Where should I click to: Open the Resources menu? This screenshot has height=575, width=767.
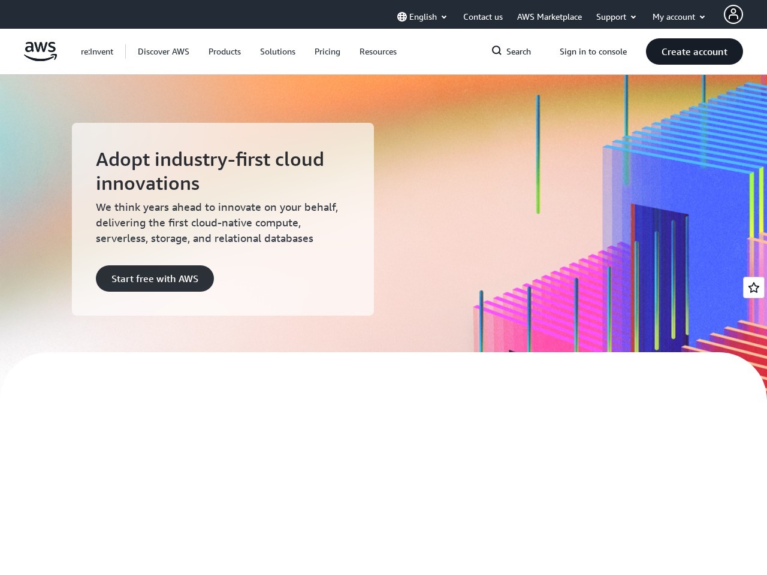click(378, 52)
